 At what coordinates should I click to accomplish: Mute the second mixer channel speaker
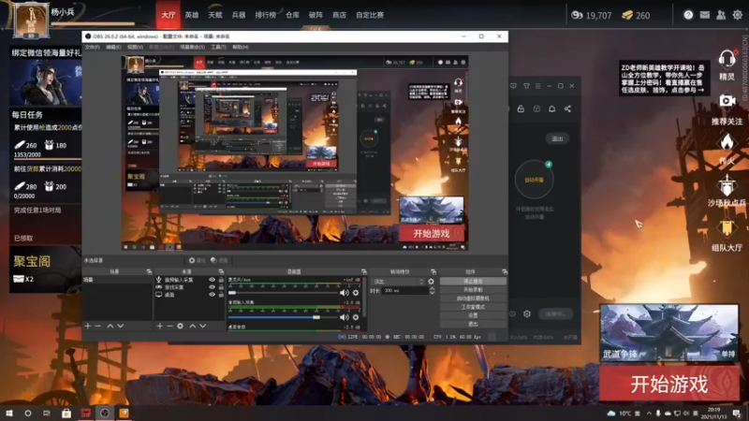coord(344,317)
